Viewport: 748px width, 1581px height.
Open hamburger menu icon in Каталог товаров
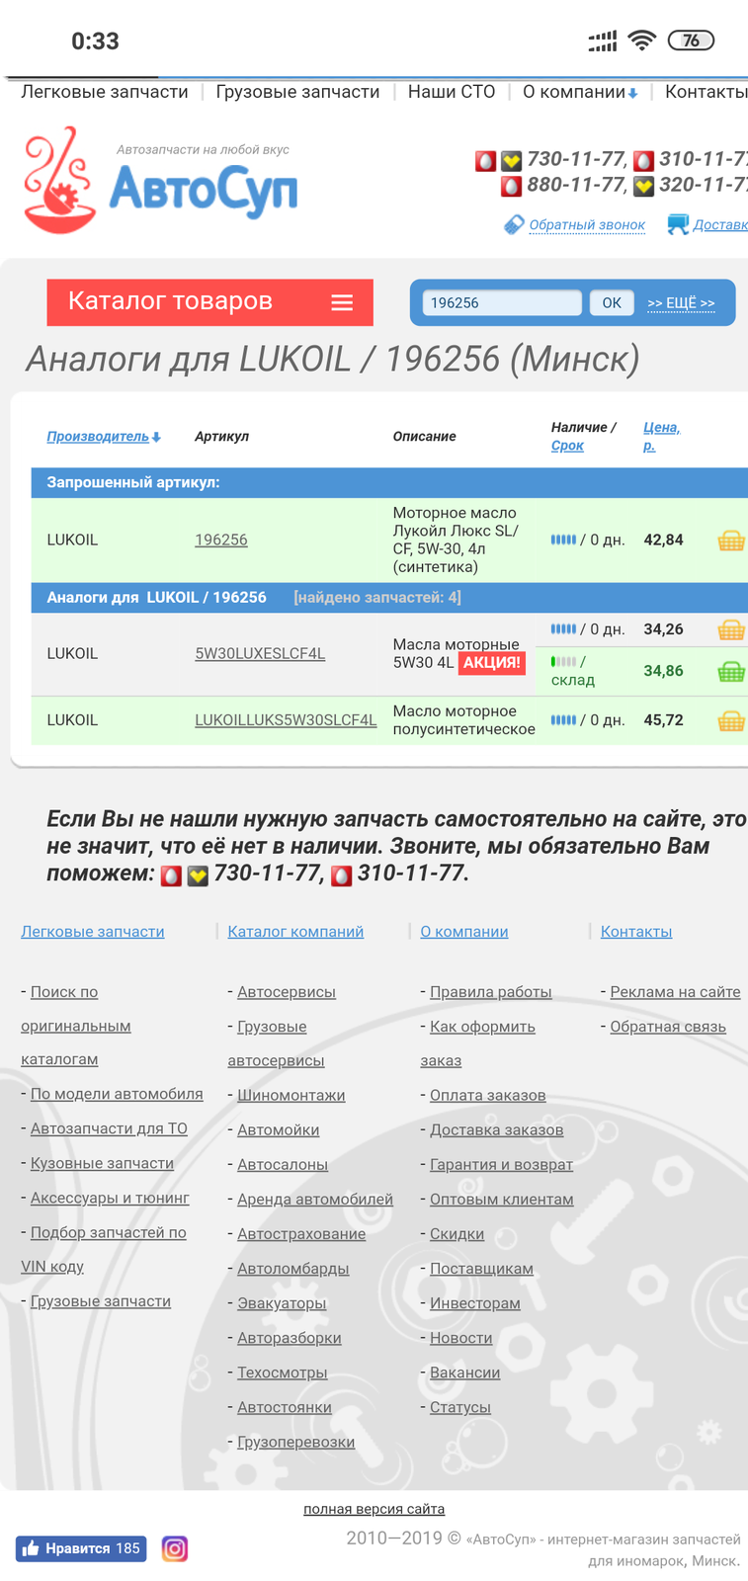point(342,302)
